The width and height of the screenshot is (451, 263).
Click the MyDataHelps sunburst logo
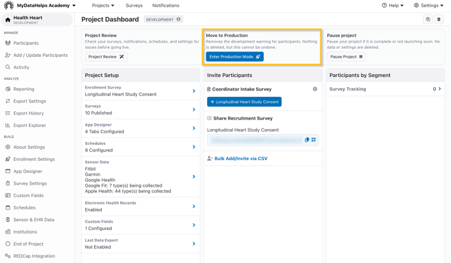point(9,5)
